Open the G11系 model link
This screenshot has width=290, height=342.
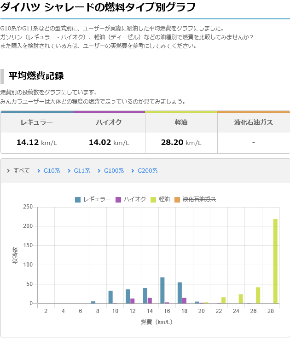(82, 171)
